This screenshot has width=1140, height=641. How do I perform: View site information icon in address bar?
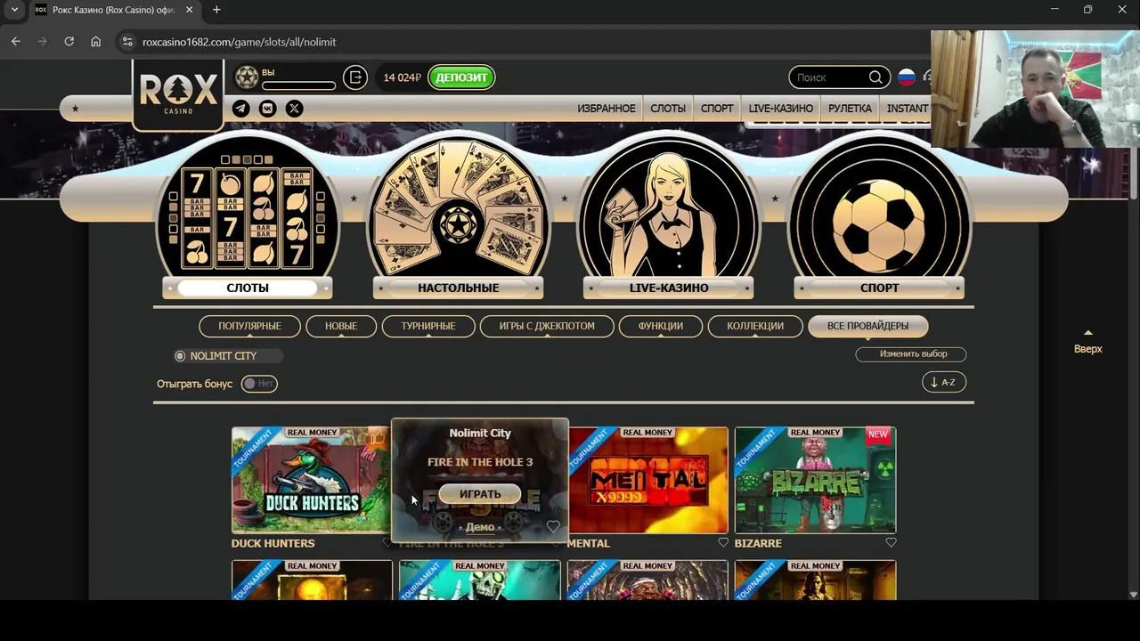tap(127, 42)
